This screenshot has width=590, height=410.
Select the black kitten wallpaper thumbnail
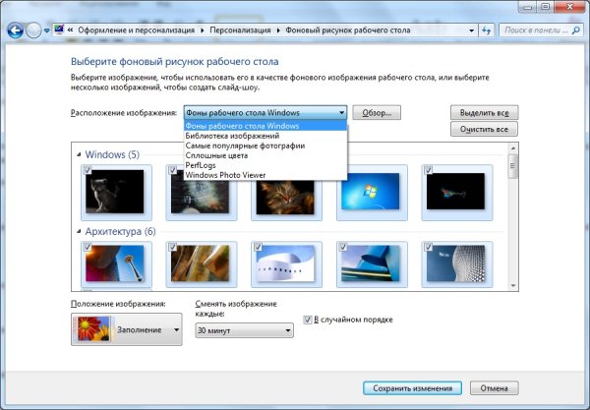click(115, 192)
